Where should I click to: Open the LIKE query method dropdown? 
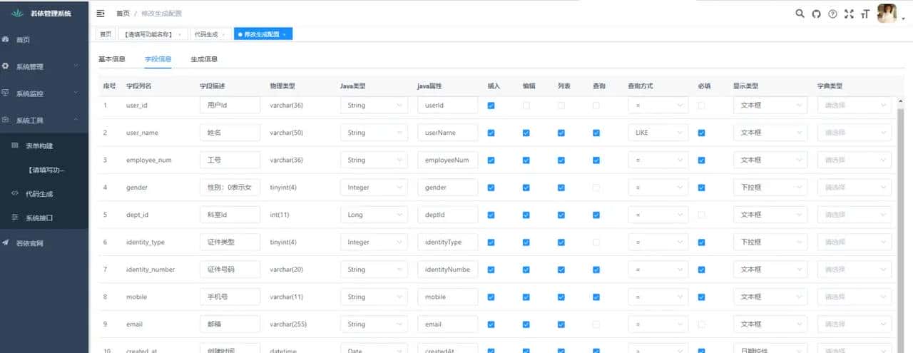tap(658, 133)
